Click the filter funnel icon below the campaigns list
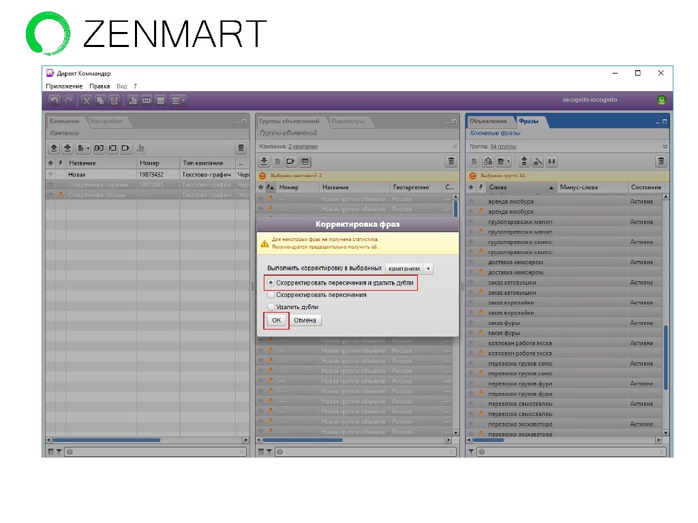The image size is (698, 523). pos(59,452)
